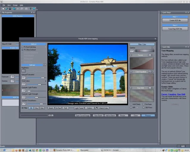The height and width of the screenshot is (152, 190).
Task: Click the New file toolbar icon
Action: (3, 9)
